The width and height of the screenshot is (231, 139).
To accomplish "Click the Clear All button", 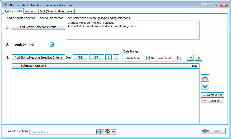I will pos(213,101).
